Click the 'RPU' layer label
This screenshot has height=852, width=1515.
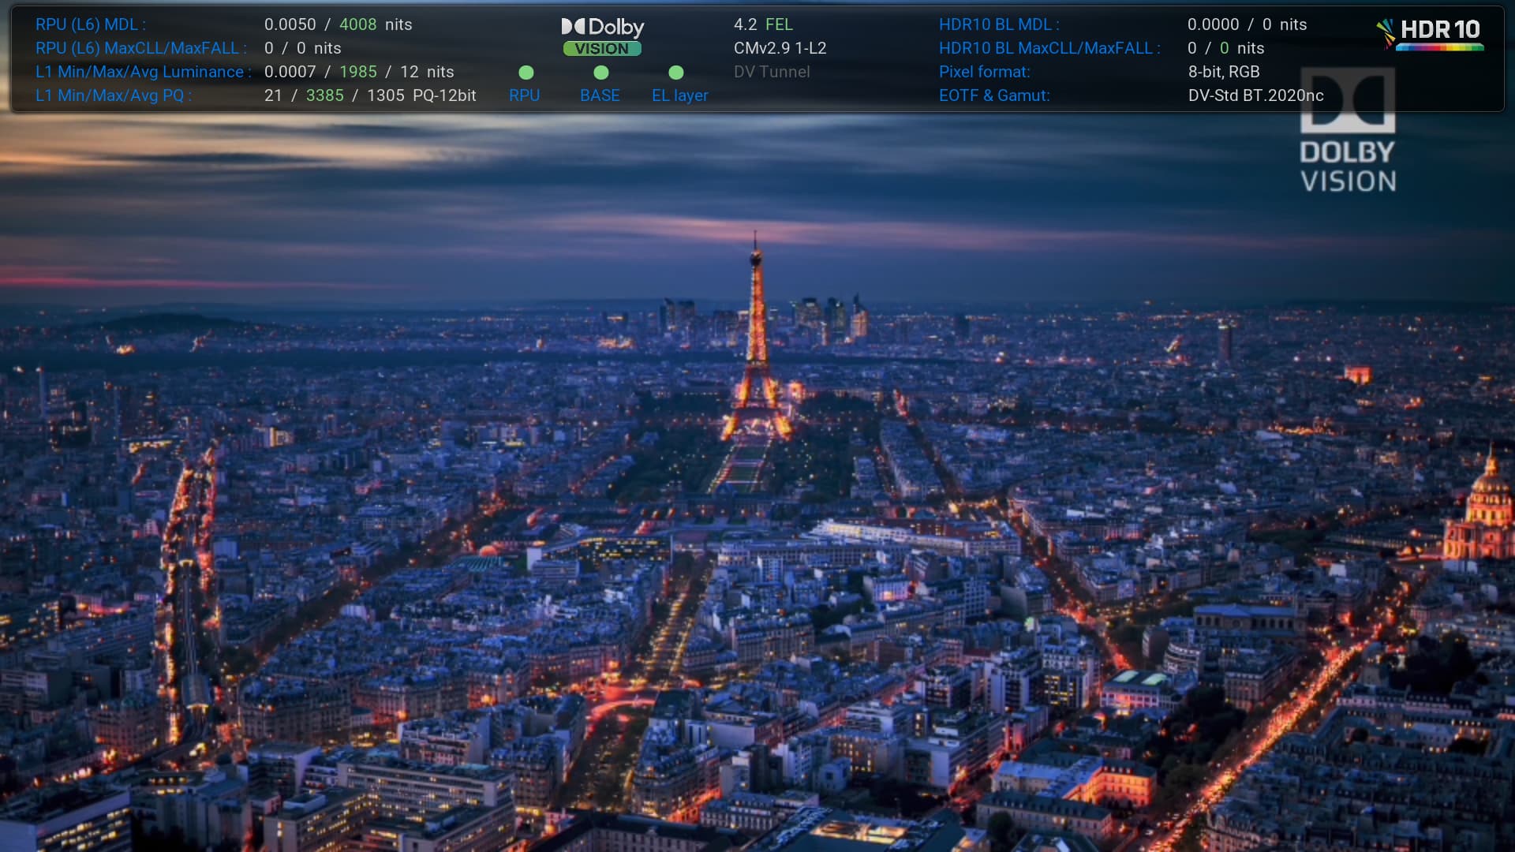[525, 95]
